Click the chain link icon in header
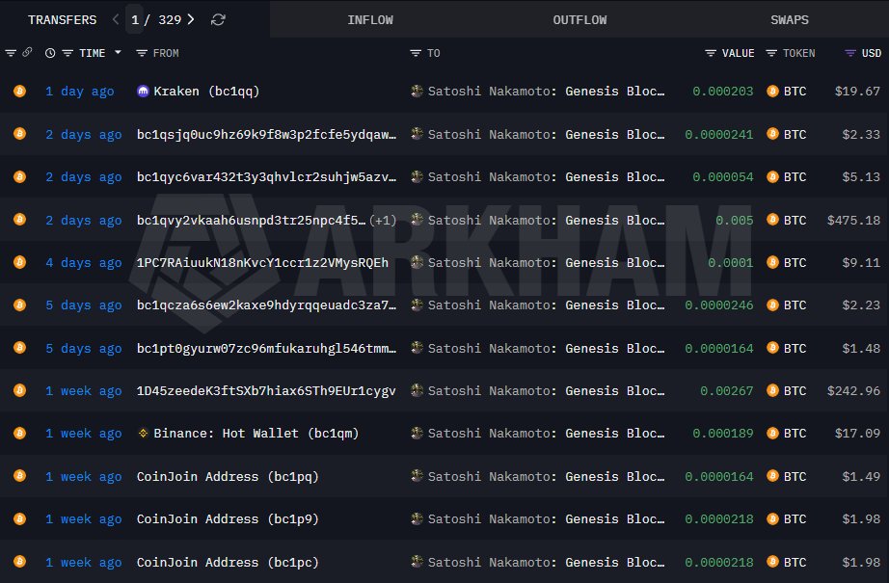889x583 pixels. [27, 52]
